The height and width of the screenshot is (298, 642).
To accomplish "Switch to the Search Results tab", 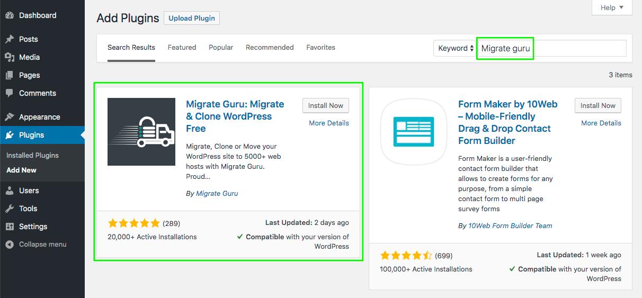I will tap(131, 47).
